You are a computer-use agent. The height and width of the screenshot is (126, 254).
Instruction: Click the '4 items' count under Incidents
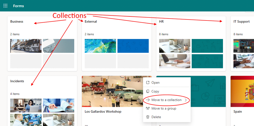(x=15, y=94)
